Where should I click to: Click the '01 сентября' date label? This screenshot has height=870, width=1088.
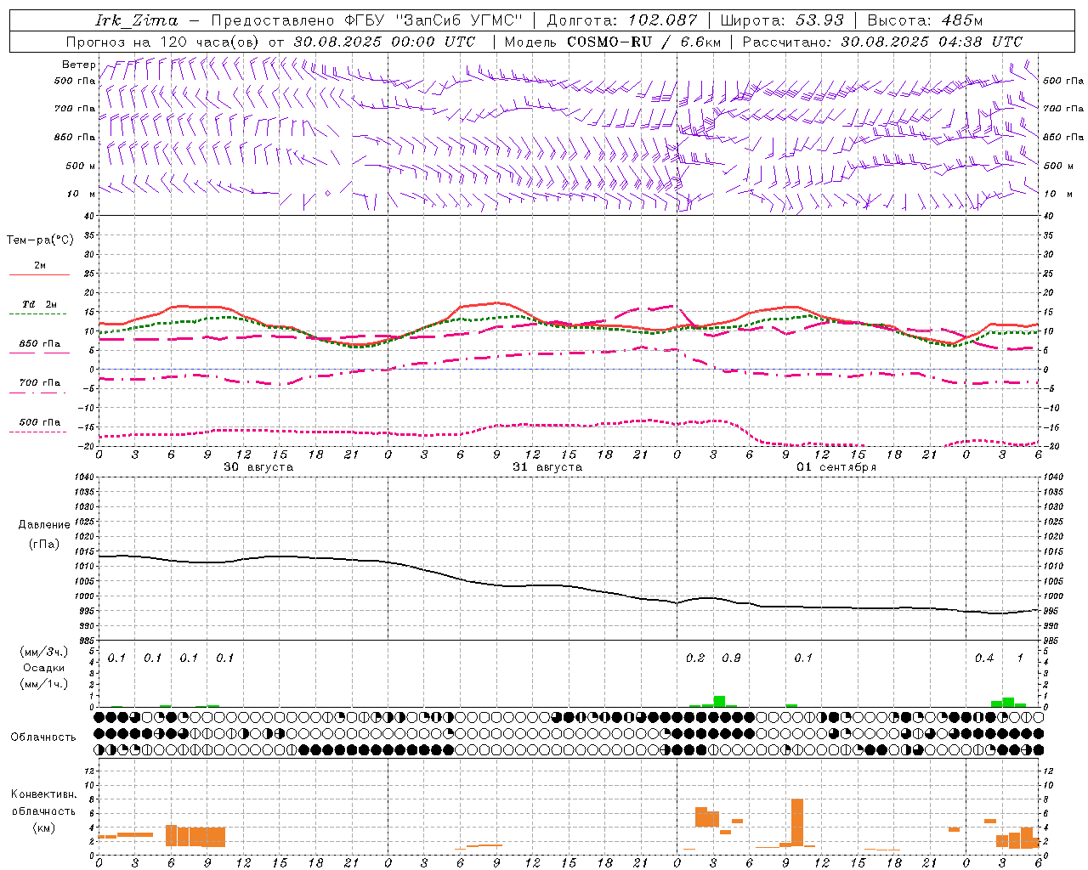click(836, 467)
